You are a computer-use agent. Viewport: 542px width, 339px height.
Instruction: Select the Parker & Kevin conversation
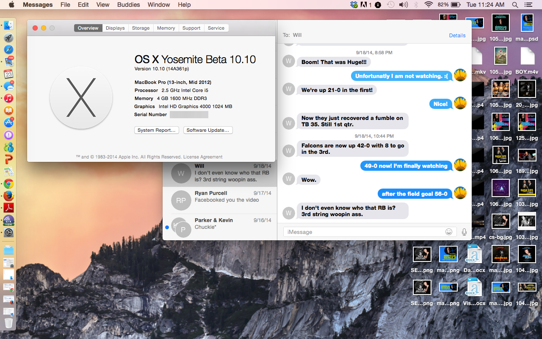click(220, 227)
